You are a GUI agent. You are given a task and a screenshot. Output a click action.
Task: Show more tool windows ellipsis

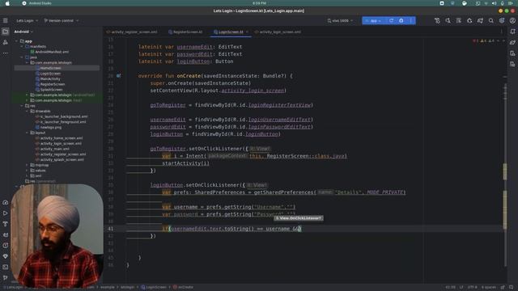[x=6, y=53]
